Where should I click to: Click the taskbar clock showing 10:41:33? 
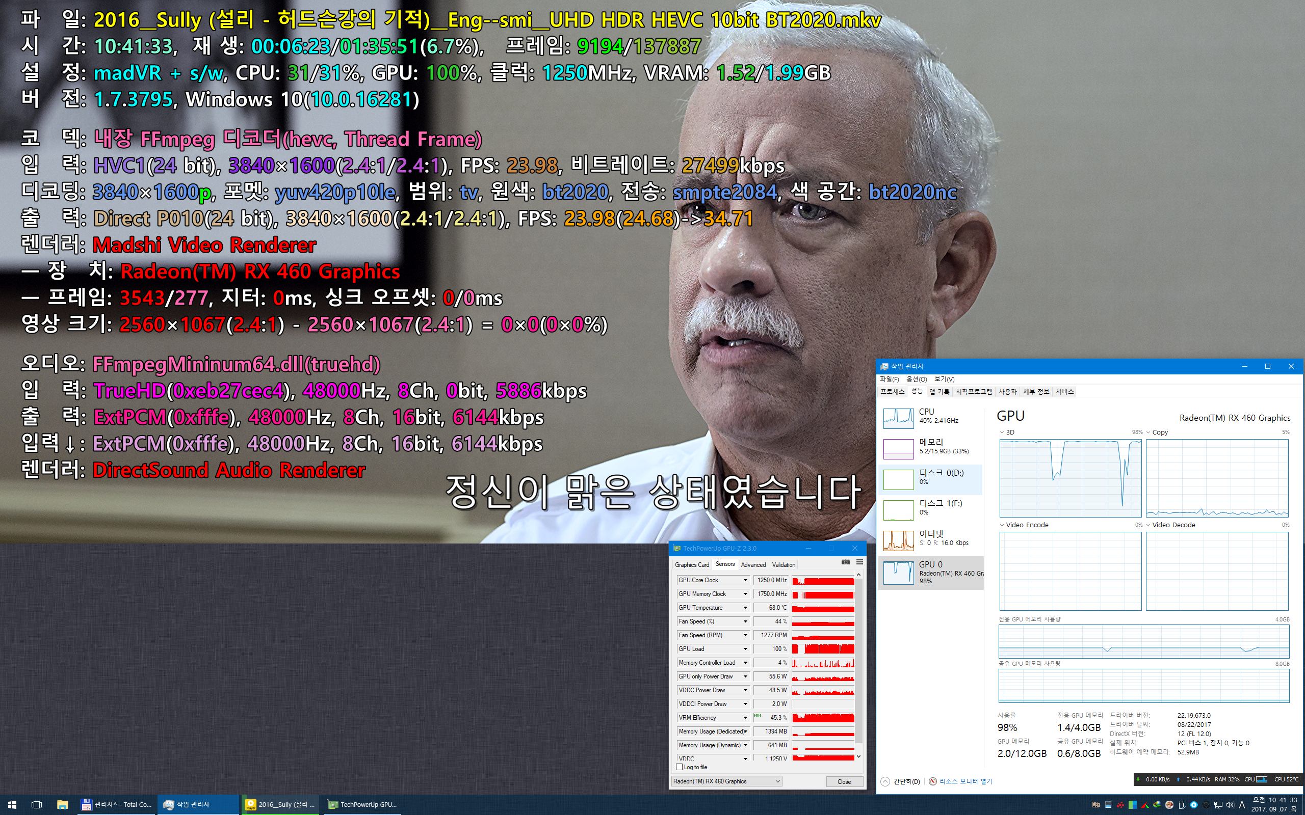[x=1275, y=805]
